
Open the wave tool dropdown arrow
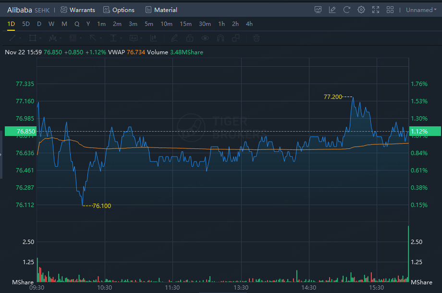(x=61, y=38)
